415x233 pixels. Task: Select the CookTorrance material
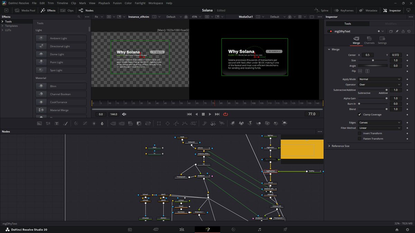pyautogui.click(x=61, y=102)
